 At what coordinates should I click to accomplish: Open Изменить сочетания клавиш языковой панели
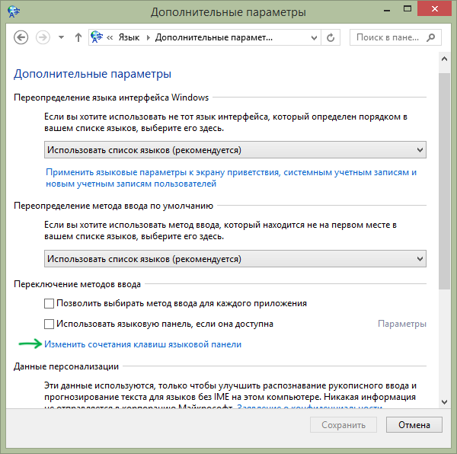tap(143, 344)
